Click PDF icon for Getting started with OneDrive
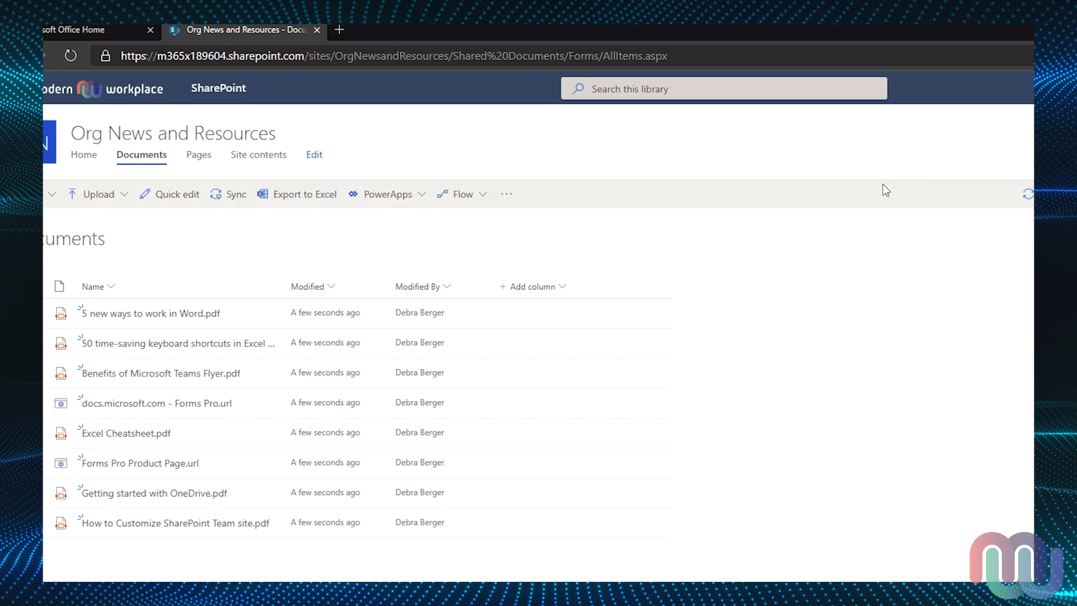1077x606 pixels. 61,493
